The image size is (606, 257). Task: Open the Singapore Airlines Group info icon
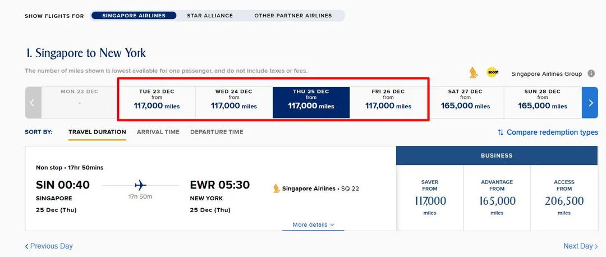pos(591,74)
